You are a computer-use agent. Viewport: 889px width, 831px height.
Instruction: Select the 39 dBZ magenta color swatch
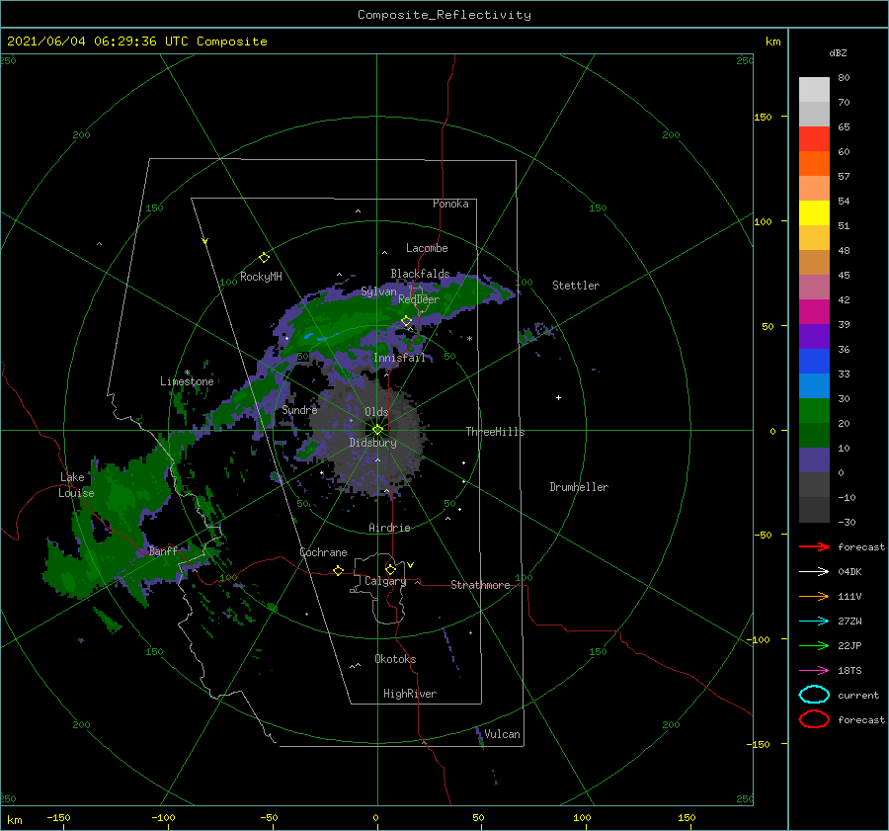[x=814, y=311]
